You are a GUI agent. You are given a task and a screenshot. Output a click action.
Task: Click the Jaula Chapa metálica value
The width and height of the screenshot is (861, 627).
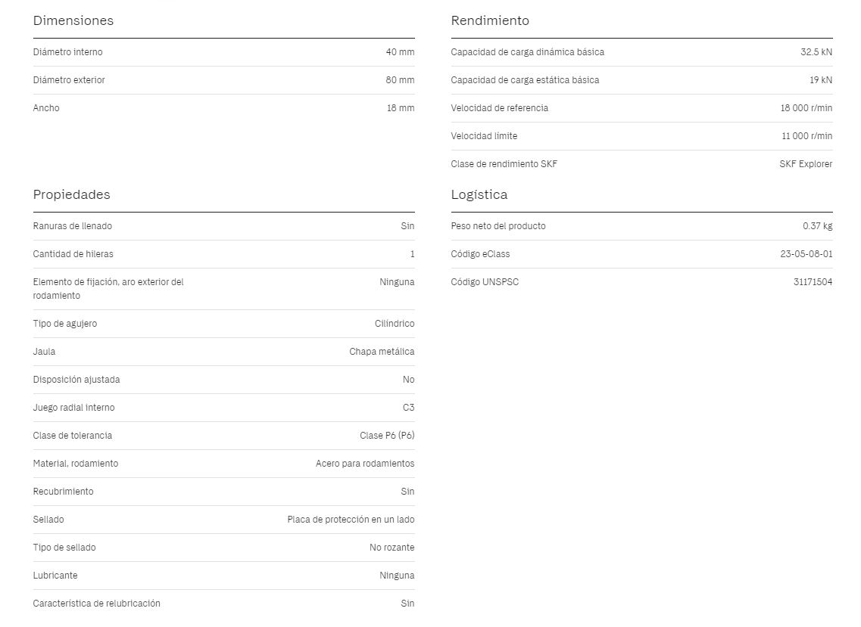pos(382,352)
